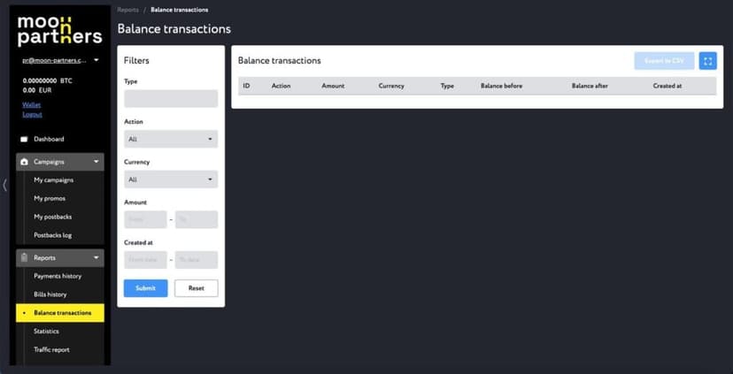733x374 pixels.
Task: Click the Reports clipboard icon
Action: click(24, 258)
